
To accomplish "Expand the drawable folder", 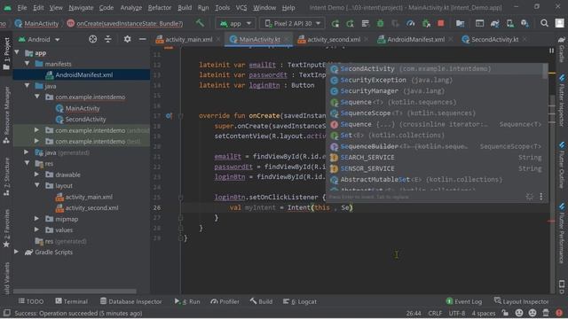I will (x=36, y=175).
